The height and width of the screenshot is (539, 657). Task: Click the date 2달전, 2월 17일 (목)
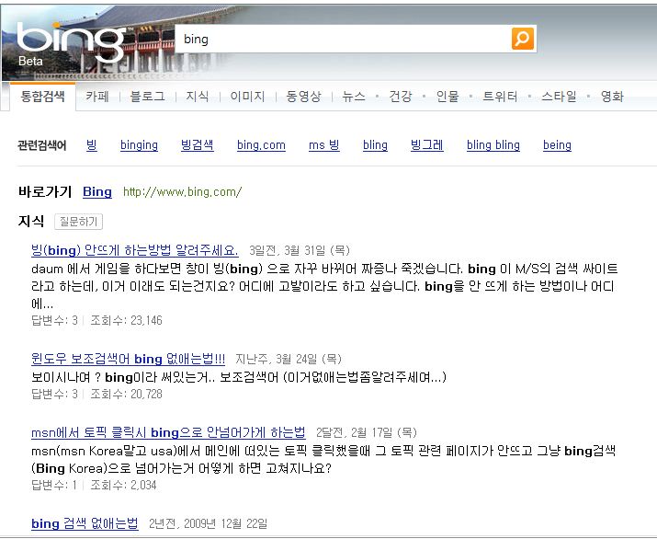point(367,433)
